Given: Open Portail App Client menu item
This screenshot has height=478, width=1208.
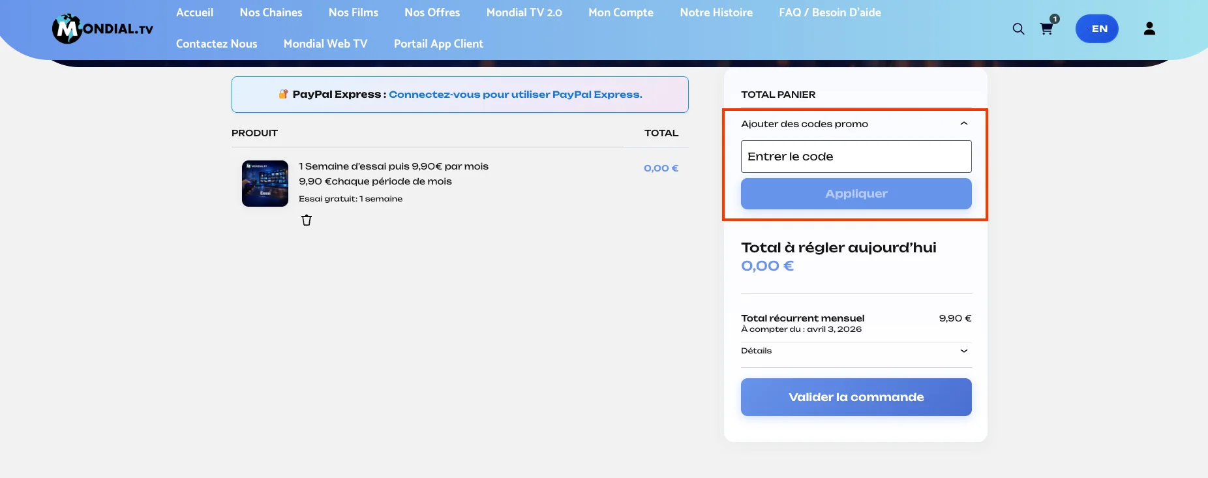Looking at the screenshot, I should coord(438,44).
